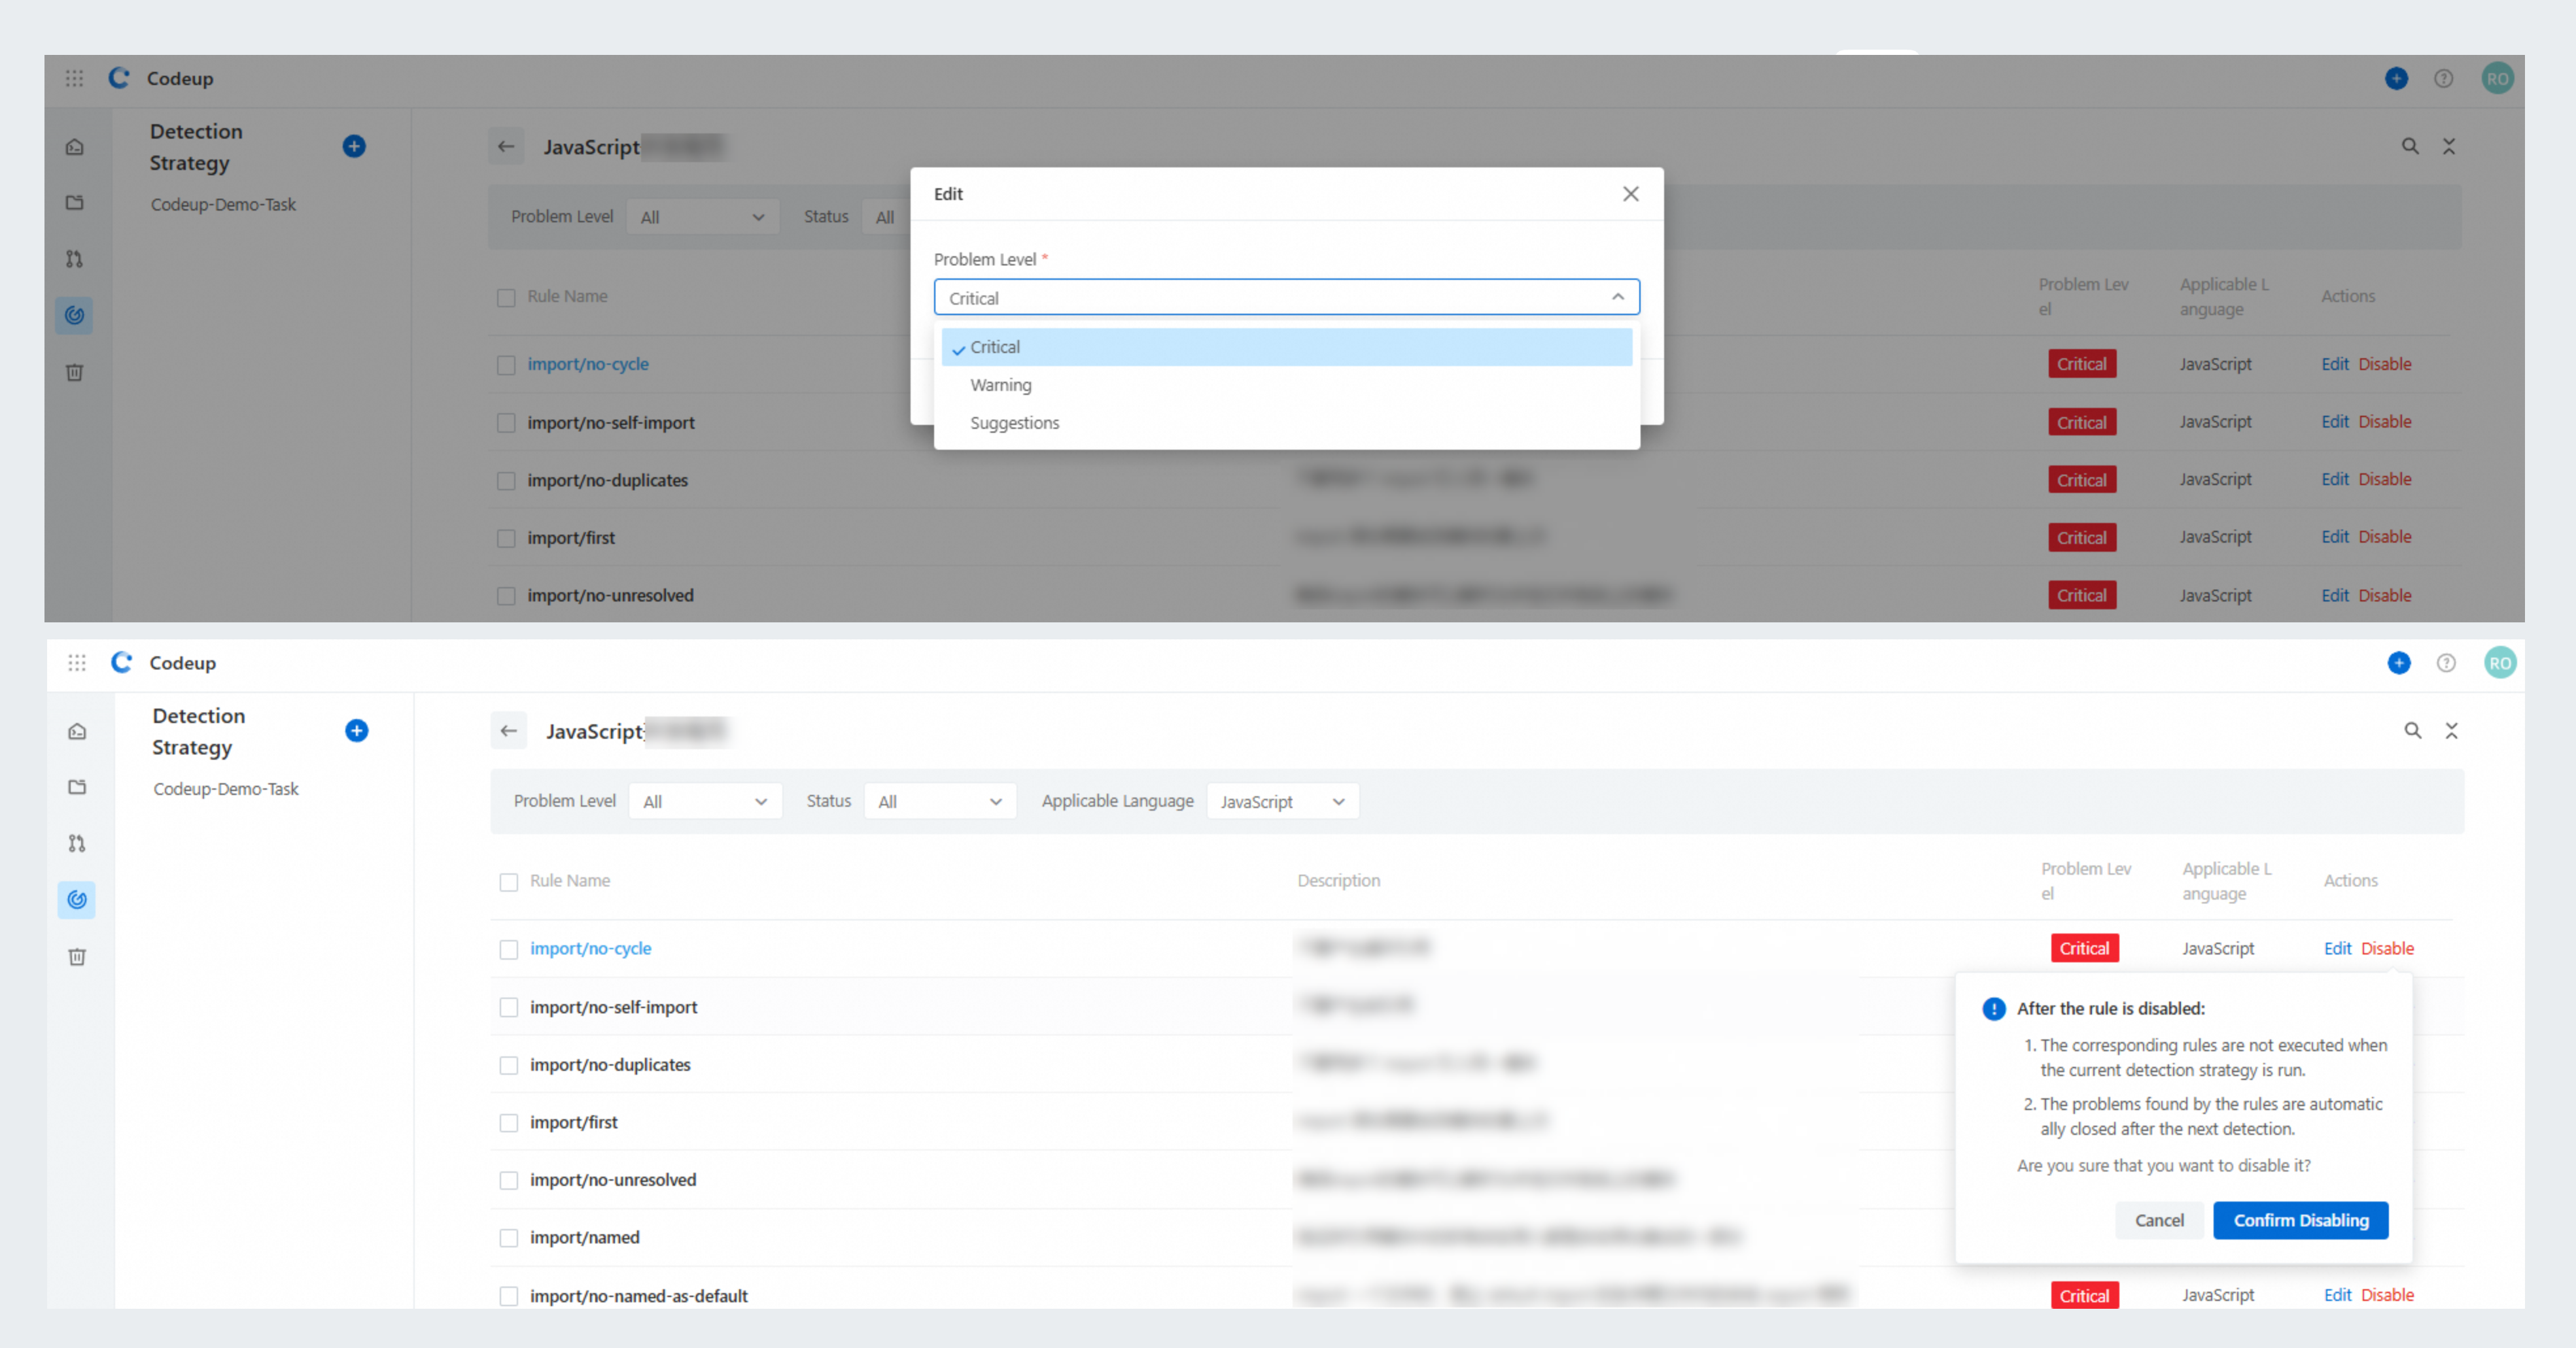Open Codeup-Demo-Task strategy in bottom sidebar
The image size is (2576, 1348).
pyautogui.click(x=226, y=788)
